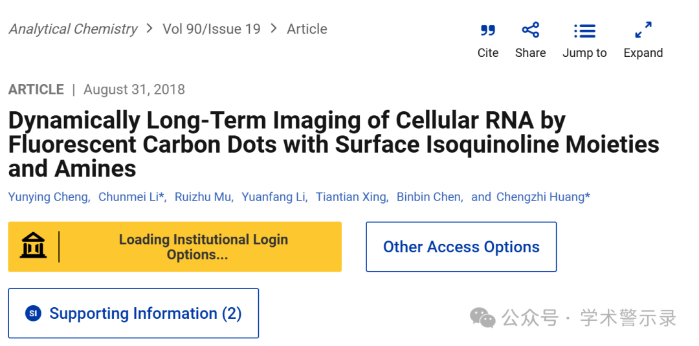
Task: Go to Vol 90/Issue 19 breadcrumb
Action: click(x=211, y=29)
